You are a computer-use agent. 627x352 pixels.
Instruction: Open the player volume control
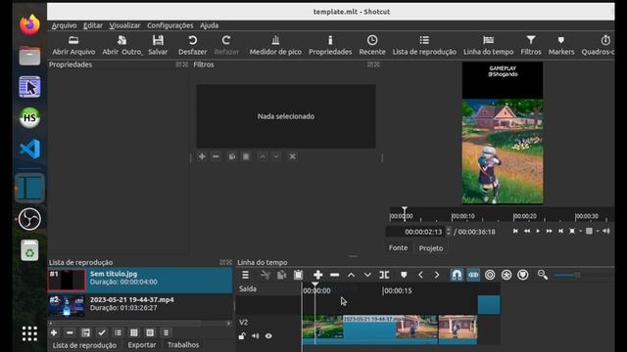(606, 231)
